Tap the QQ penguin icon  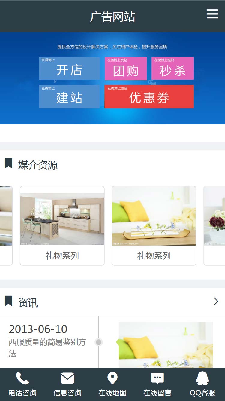(202, 378)
